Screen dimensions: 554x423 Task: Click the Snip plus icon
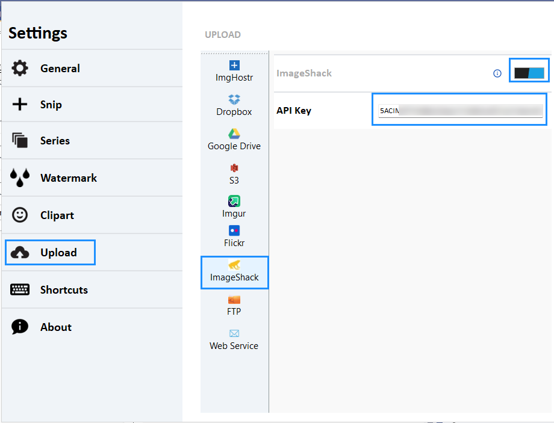[x=20, y=104]
